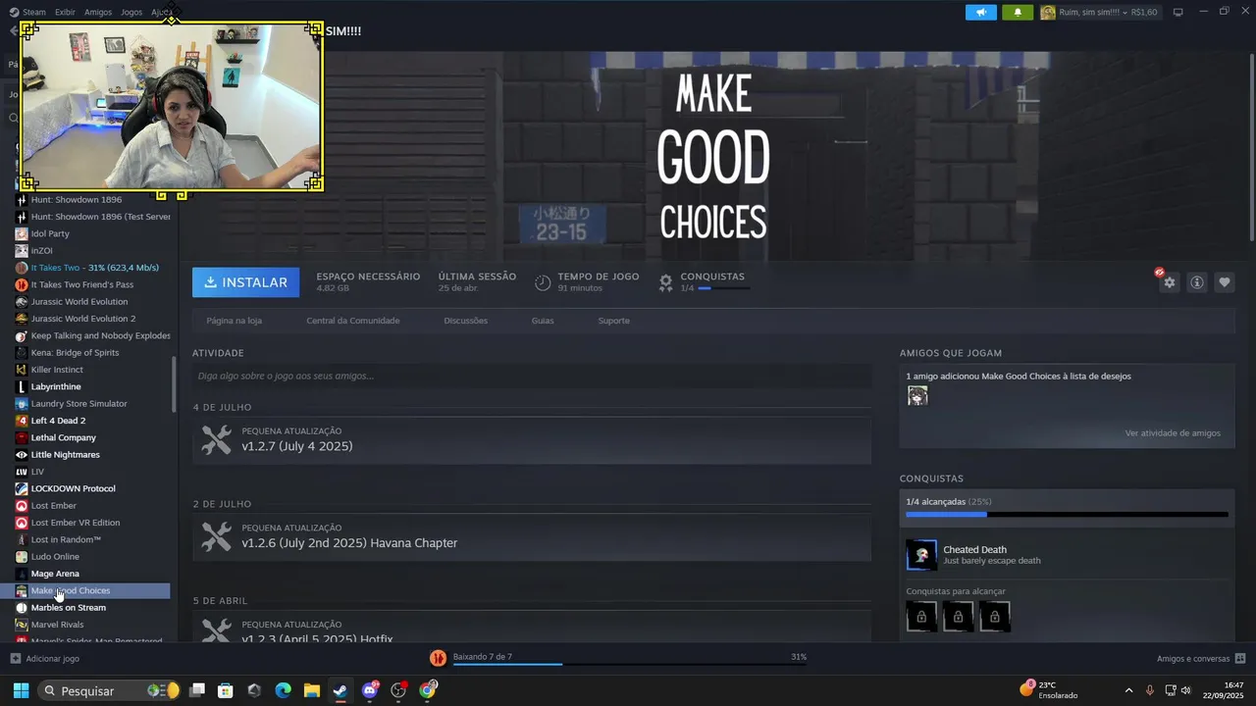Image resolution: width=1256 pixels, height=706 pixels.
Task: Open Task View on the taskbar
Action: [x=197, y=690]
